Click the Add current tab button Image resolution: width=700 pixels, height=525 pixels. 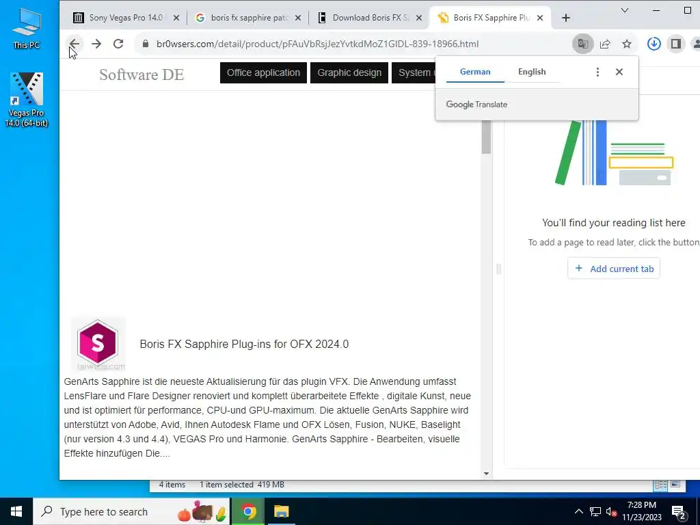(x=614, y=268)
